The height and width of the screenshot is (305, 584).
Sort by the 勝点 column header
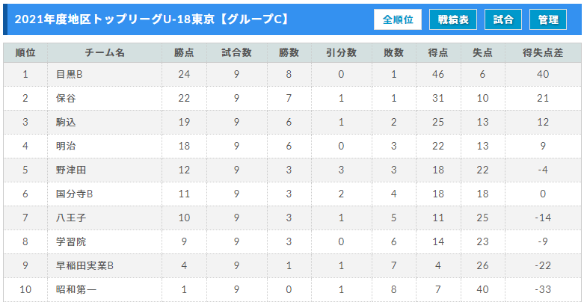[x=183, y=52]
